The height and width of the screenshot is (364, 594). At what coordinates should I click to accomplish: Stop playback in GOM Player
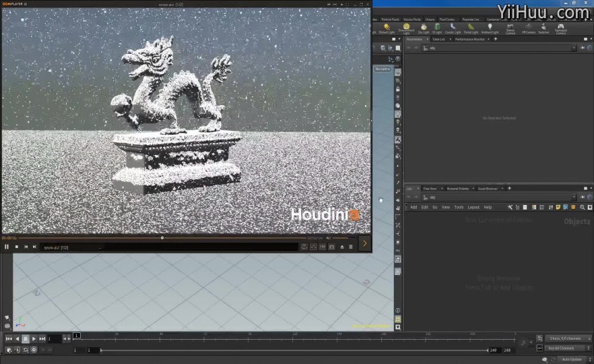pos(17,247)
